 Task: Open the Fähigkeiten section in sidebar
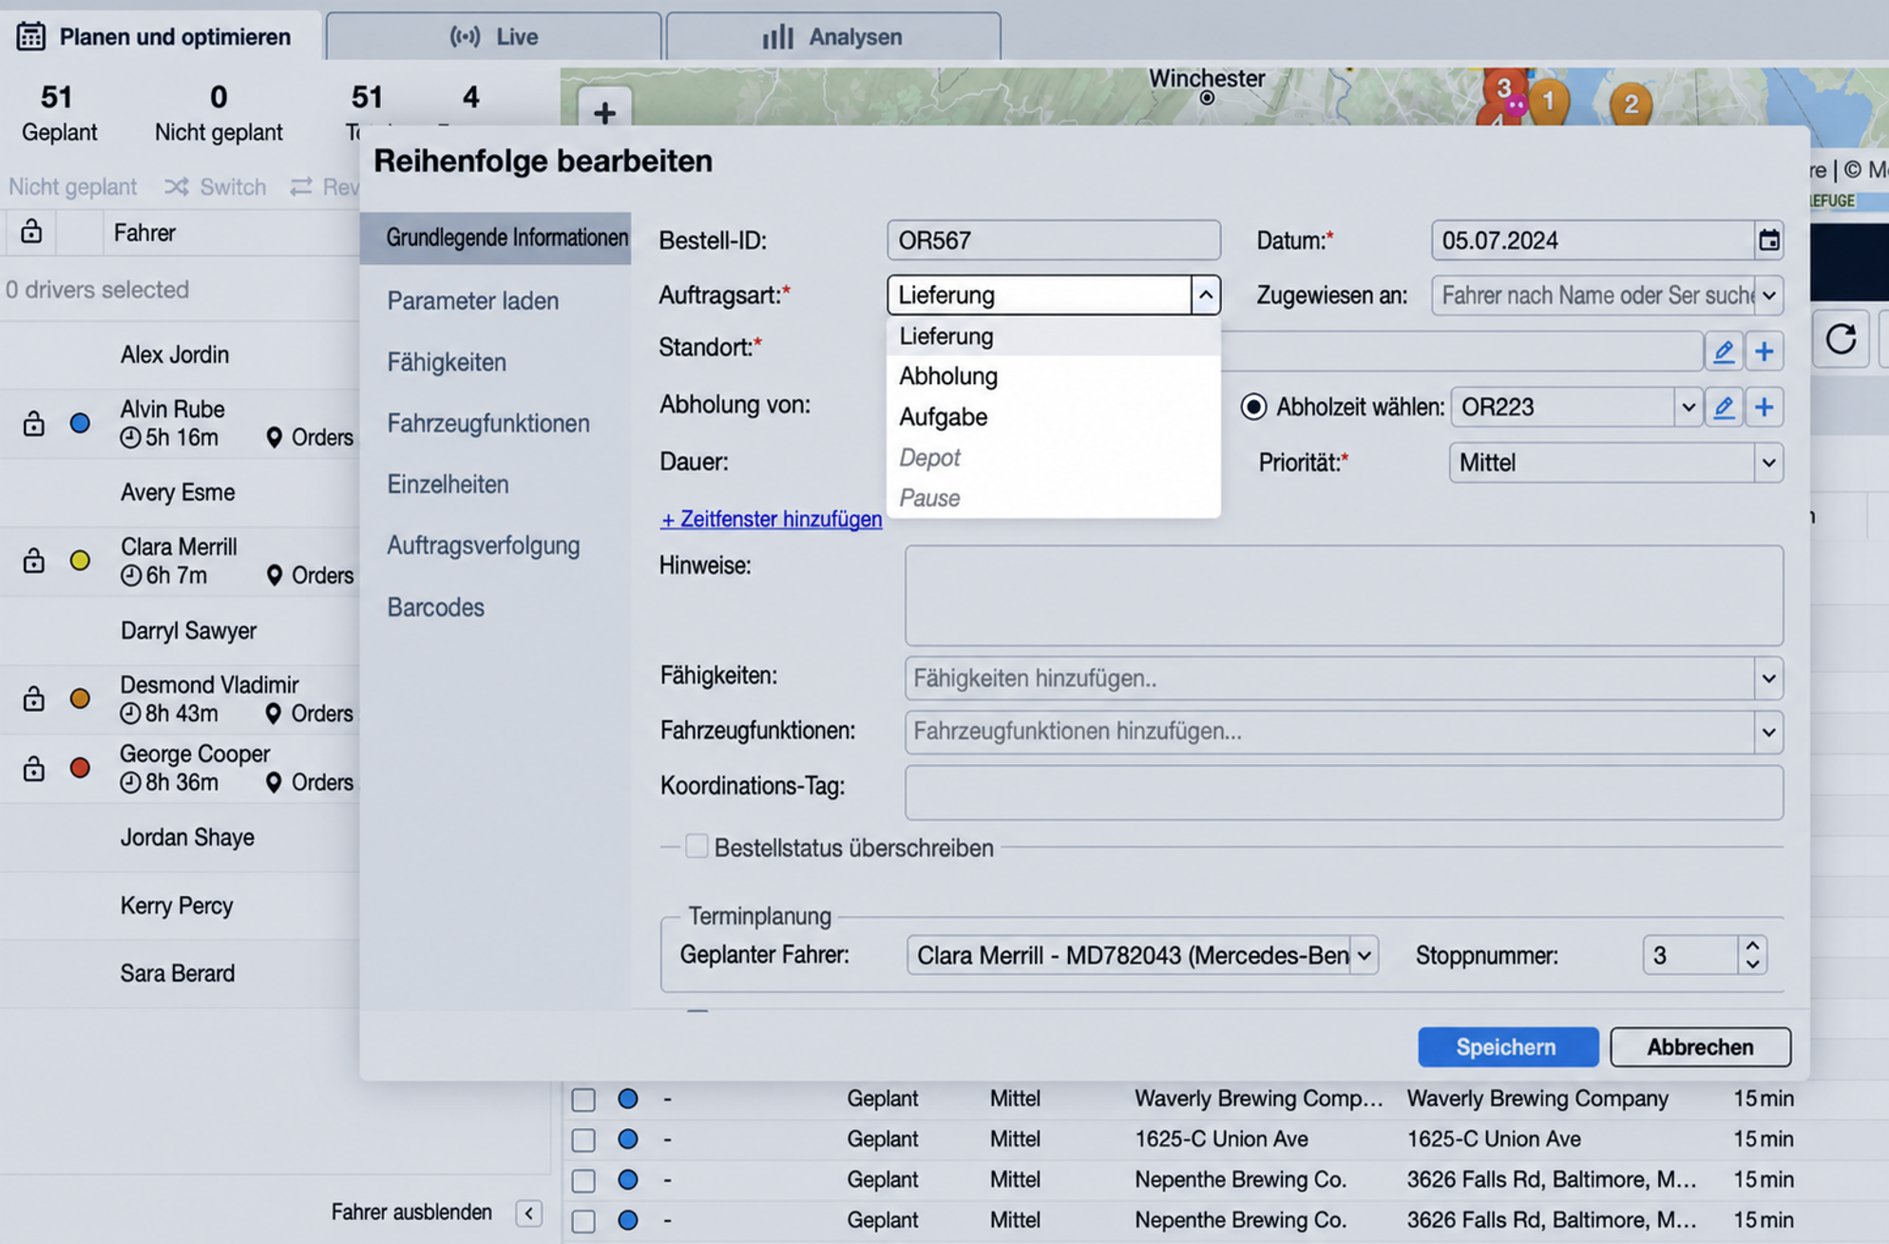point(446,362)
